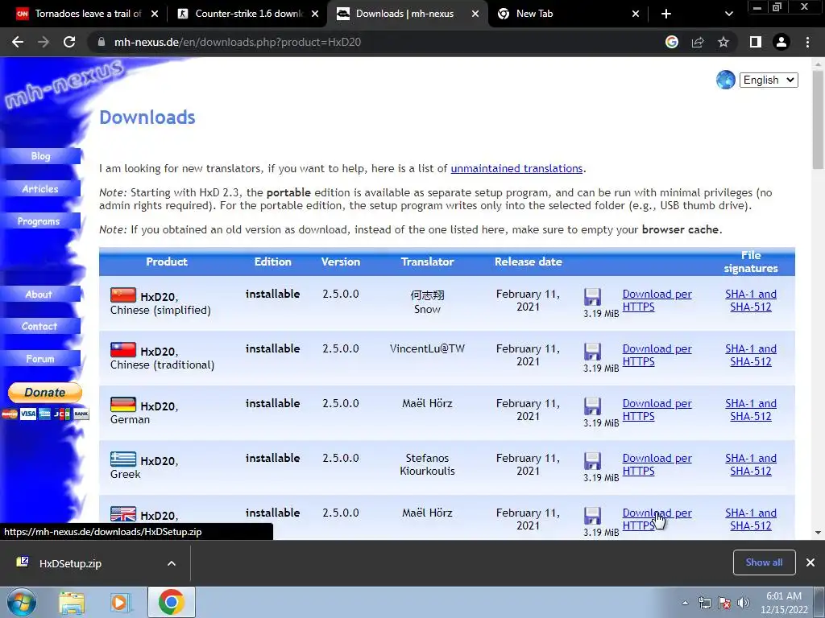Open SHA-1 and SHA-512 for Greek
Image resolution: width=825 pixels, height=618 pixels.
coord(751,464)
